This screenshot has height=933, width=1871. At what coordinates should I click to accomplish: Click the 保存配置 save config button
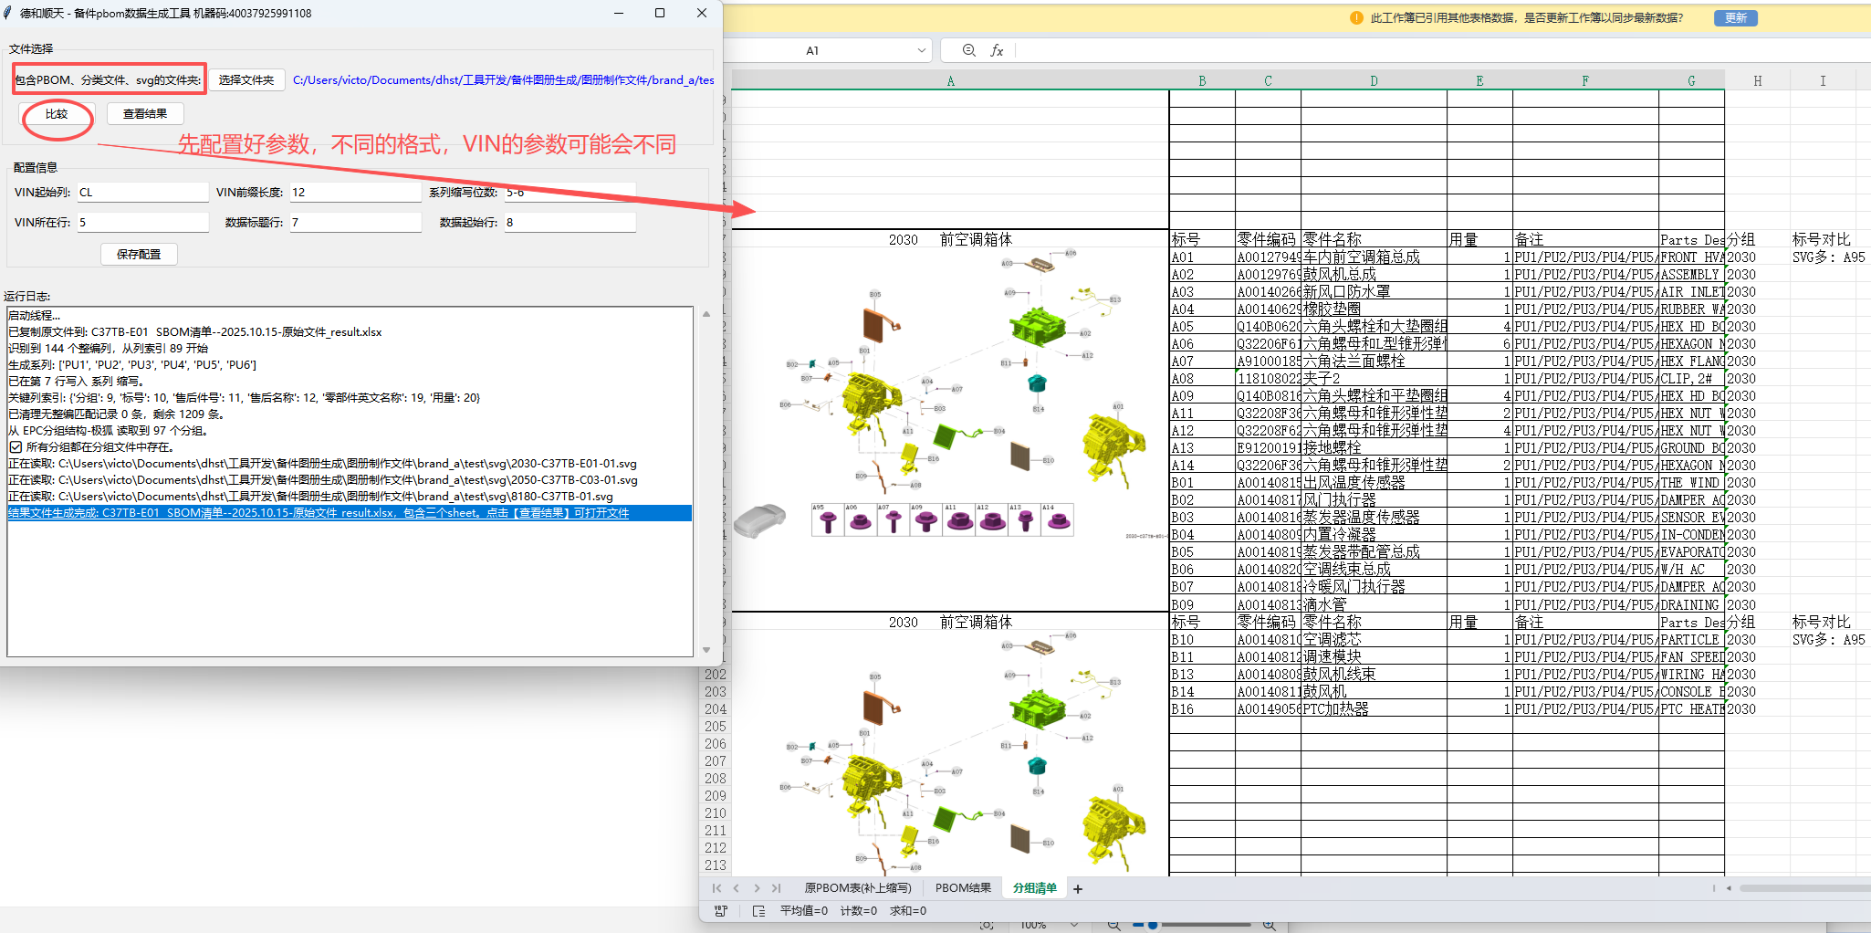139,255
